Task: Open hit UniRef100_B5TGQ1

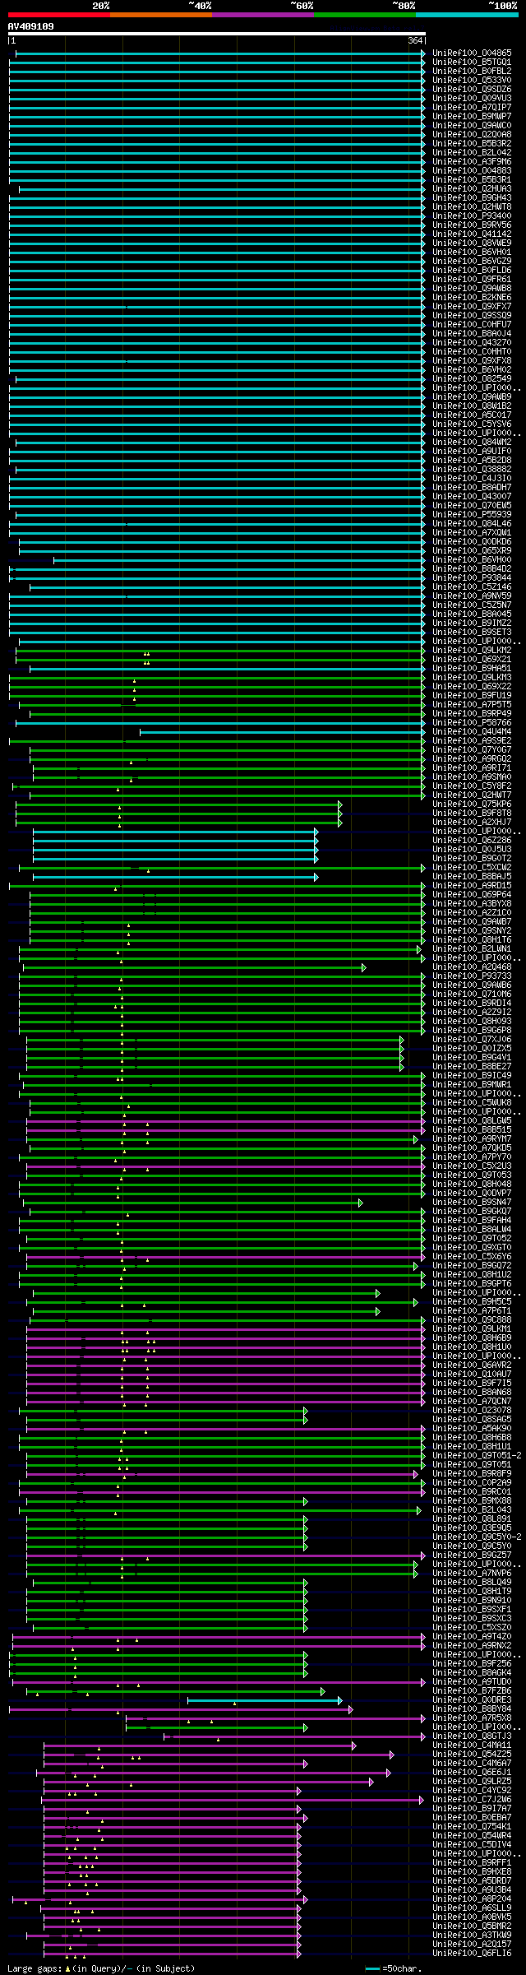Action: (x=472, y=63)
